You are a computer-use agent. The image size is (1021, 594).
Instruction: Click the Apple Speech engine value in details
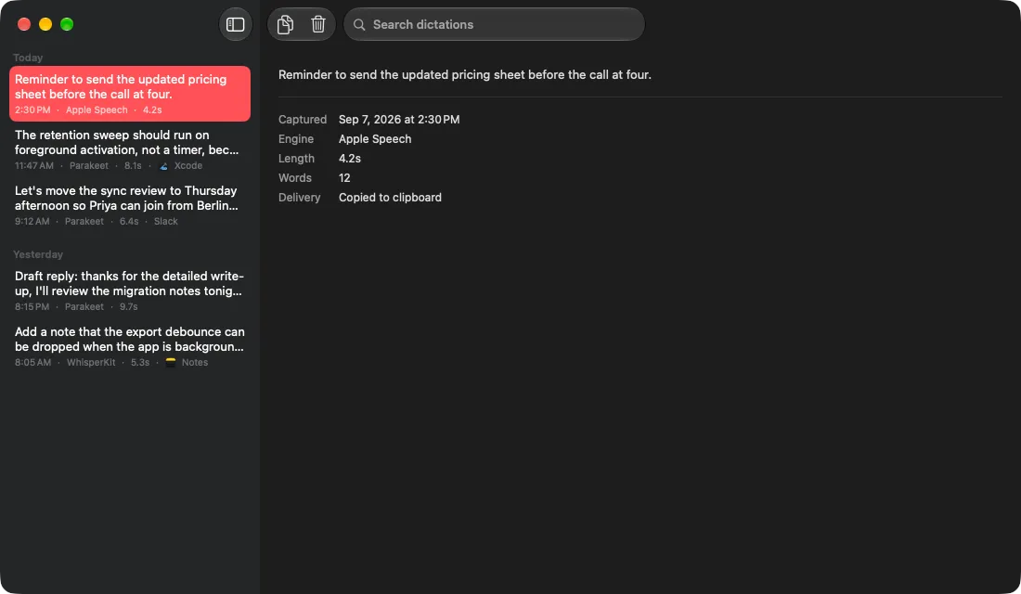click(x=374, y=139)
